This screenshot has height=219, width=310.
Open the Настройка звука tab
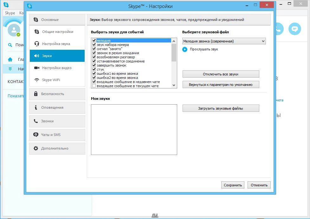click(x=57, y=44)
